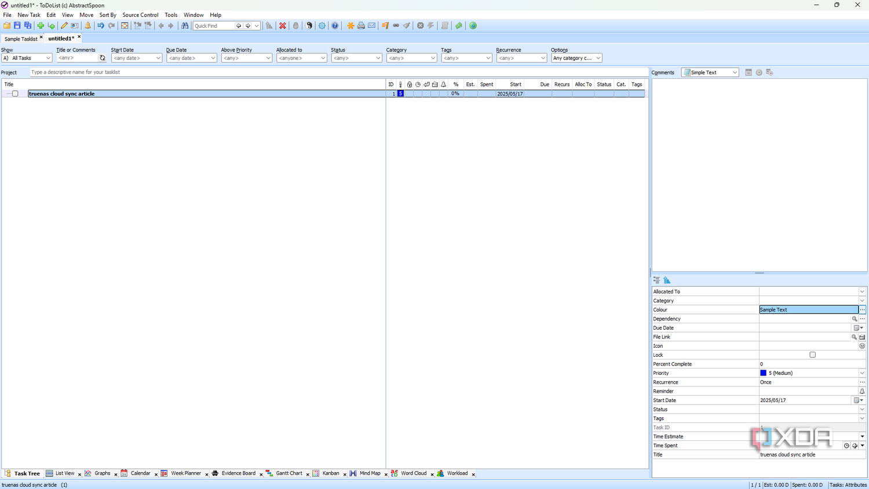Screen dimensions: 869x489
Task: Add a new task with the green plus icon
Action: tap(41, 25)
